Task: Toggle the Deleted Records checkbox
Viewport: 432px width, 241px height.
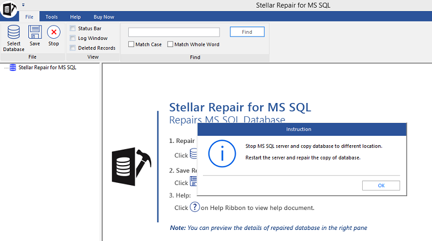Action: [x=73, y=48]
